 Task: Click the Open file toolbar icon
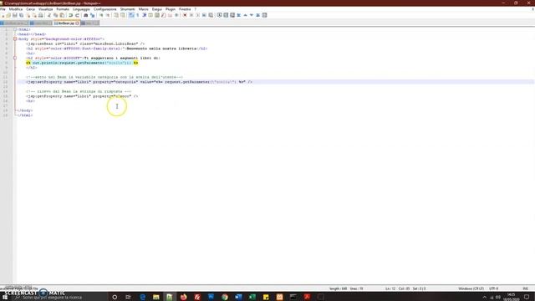pos(8,15)
